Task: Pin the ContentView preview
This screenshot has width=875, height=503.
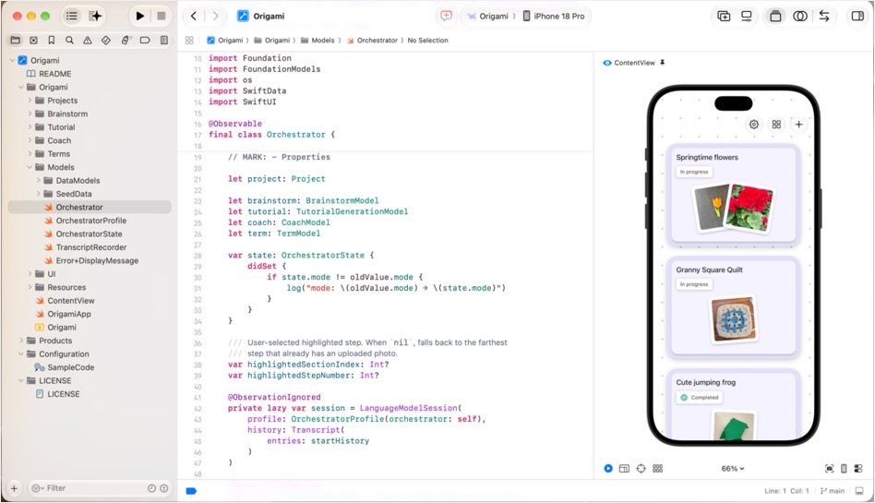Action: (x=663, y=63)
